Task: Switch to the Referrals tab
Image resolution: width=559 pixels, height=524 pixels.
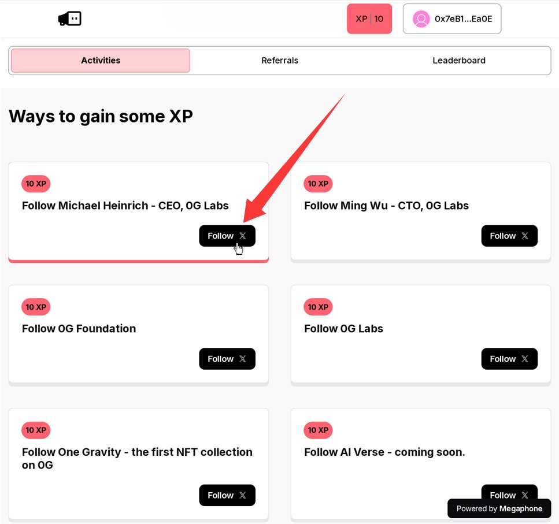Action: [280, 60]
